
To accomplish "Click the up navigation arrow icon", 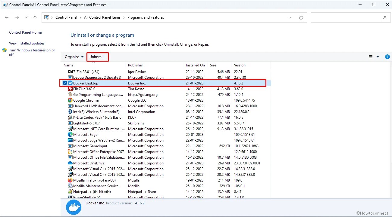I will [35, 17].
